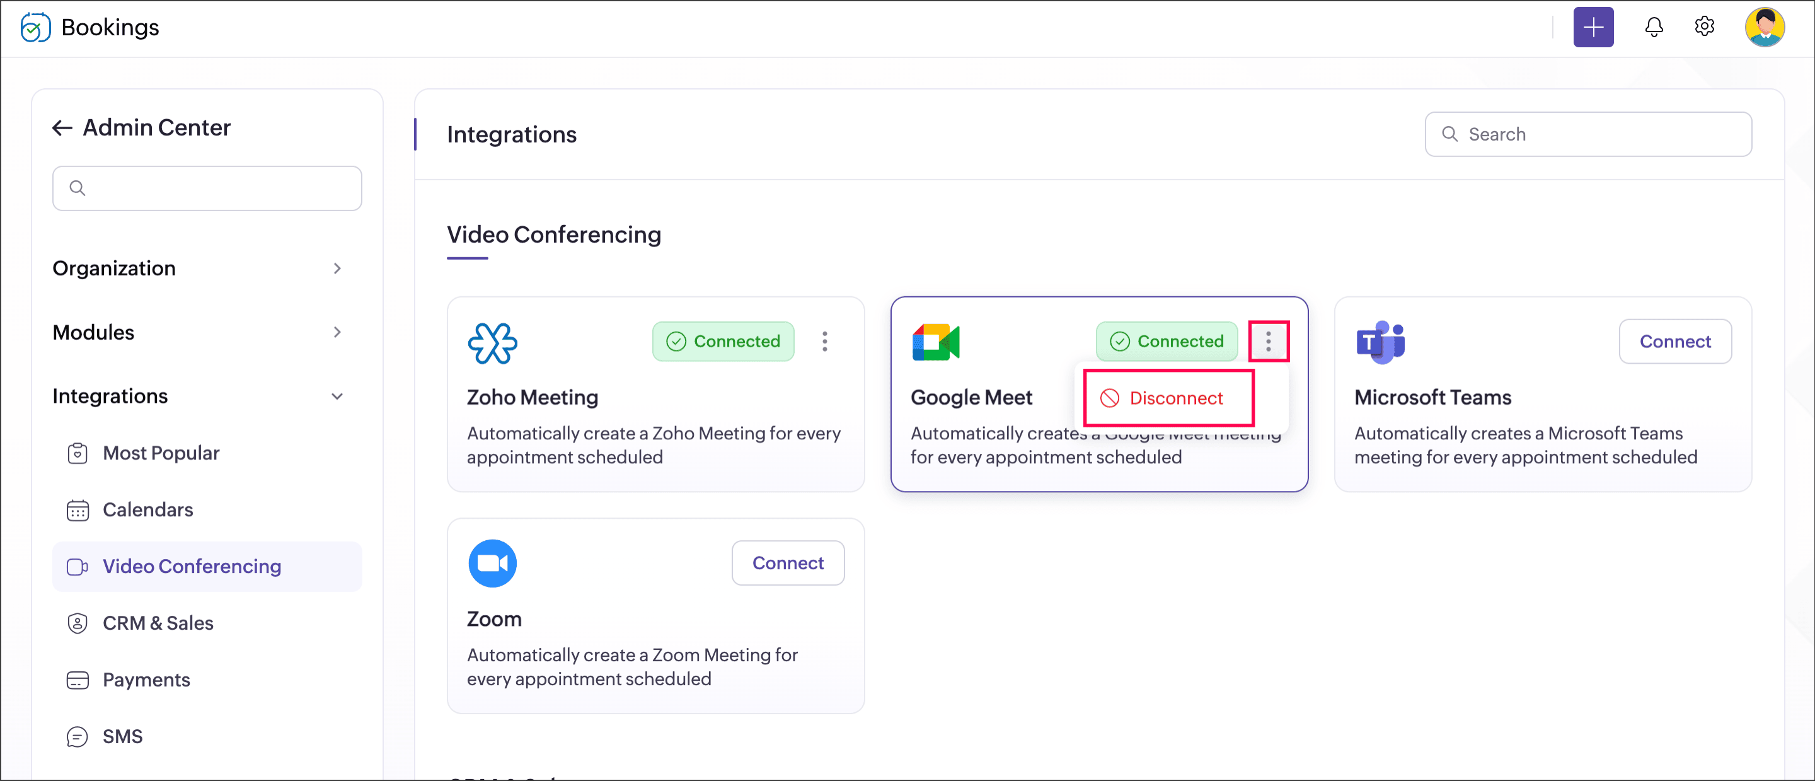
Task: Click the Integrations page title
Action: click(x=512, y=135)
